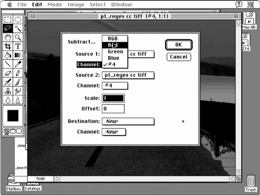The width and height of the screenshot is (260, 195).
Task: Expand the Destination document popup
Action: tap(128, 121)
